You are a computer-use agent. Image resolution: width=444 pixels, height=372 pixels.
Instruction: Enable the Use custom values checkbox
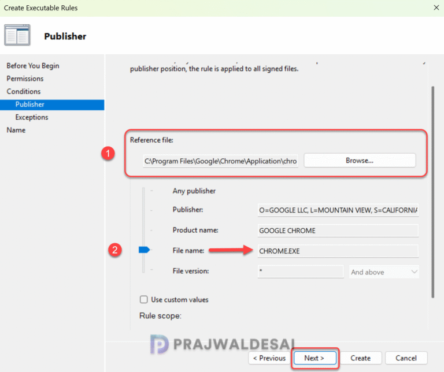(x=143, y=299)
